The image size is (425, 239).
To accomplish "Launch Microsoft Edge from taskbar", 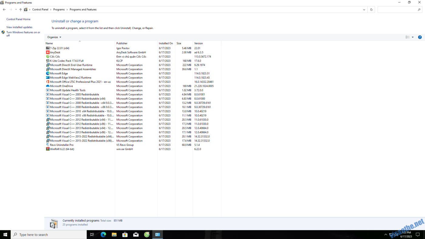I will 103,234.
